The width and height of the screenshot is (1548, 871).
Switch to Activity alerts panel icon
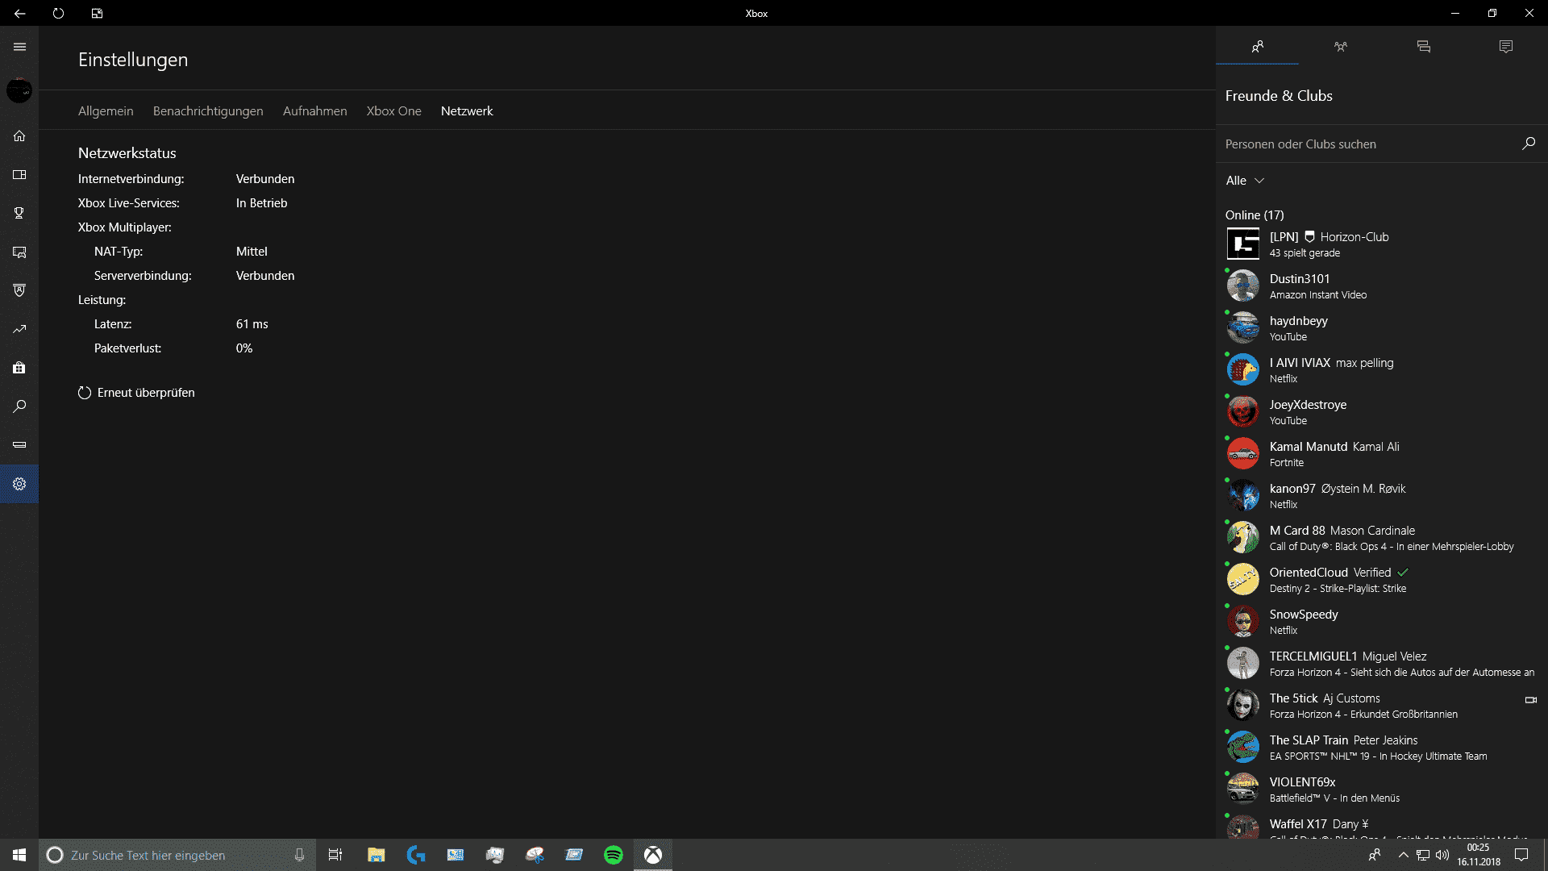tap(1506, 47)
